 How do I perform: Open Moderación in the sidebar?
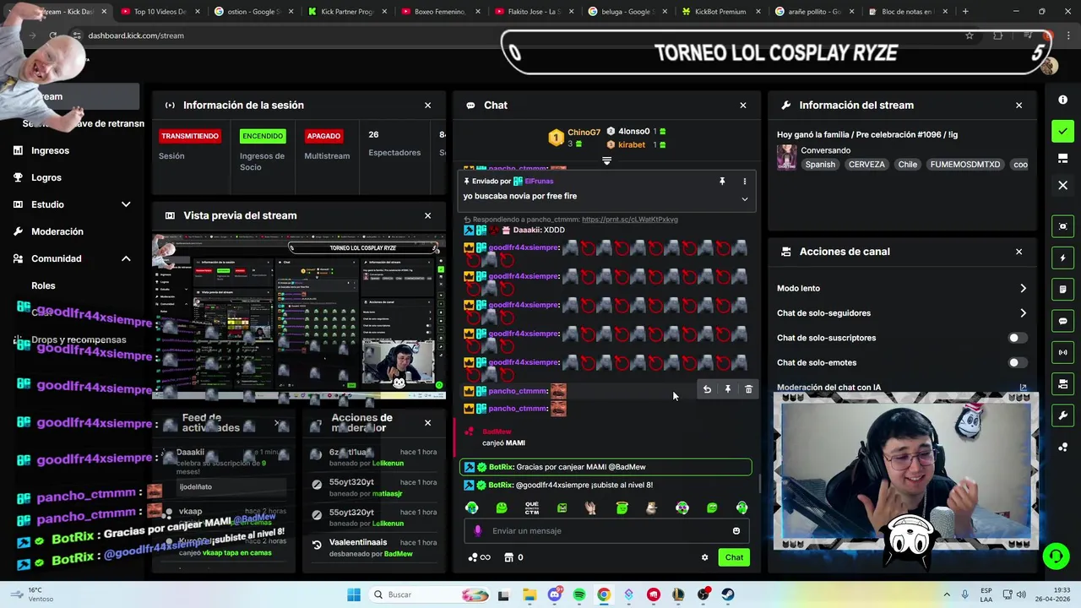pyautogui.click(x=57, y=231)
